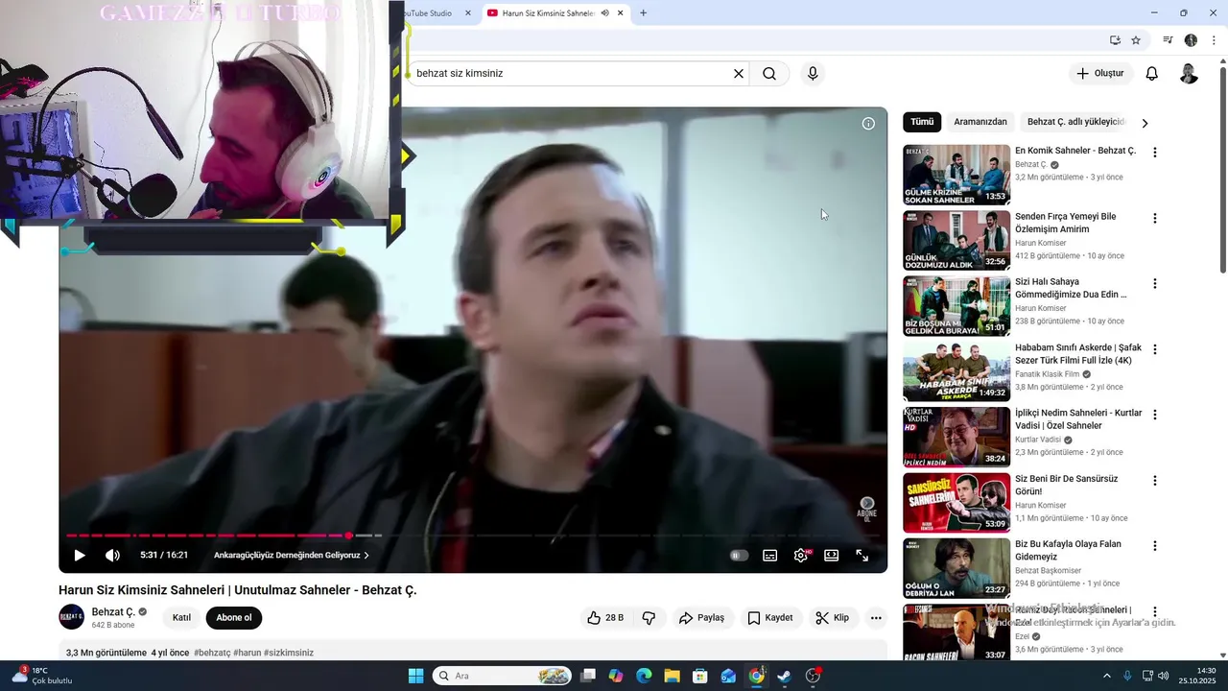The image size is (1228, 691).
Task: Dislike the video with thumbs down
Action: tap(649, 618)
